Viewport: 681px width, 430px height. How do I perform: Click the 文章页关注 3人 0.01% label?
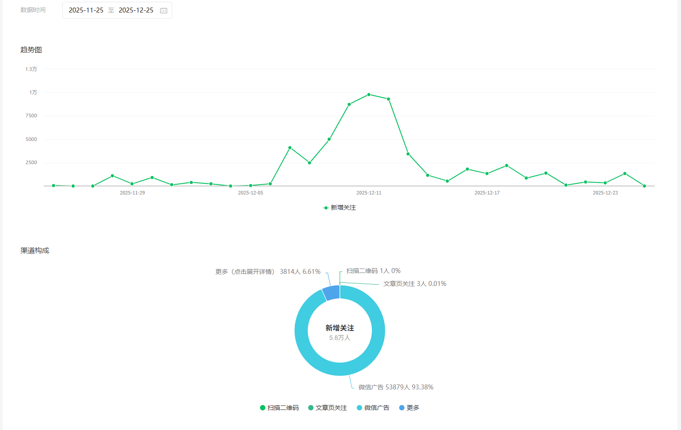pyautogui.click(x=415, y=284)
